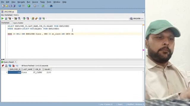Click the greyed Redo icon
The image size is (190, 106).
click(x=23, y=6)
